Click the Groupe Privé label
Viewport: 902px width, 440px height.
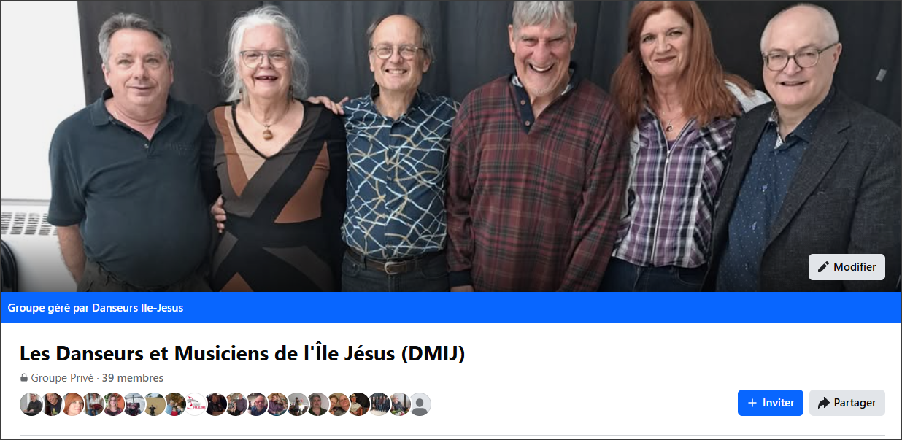(62, 378)
